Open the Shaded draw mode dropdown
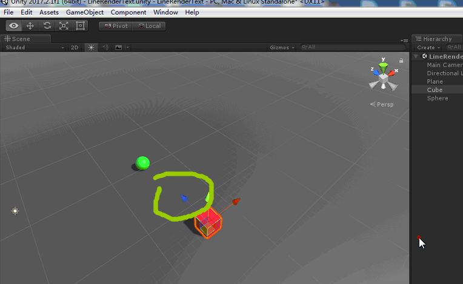The height and width of the screenshot is (284, 463). 35,47
